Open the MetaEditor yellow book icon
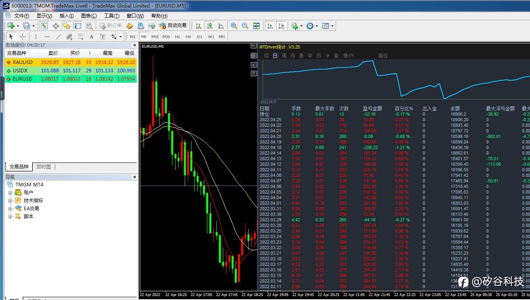The width and height of the screenshot is (530, 300). pos(129,26)
